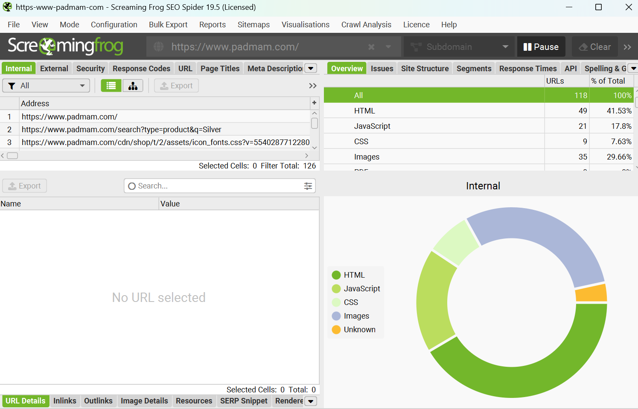Open the Inlinks tab
Screen dimensions: 638x409
pyautogui.click(x=64, y=401)
